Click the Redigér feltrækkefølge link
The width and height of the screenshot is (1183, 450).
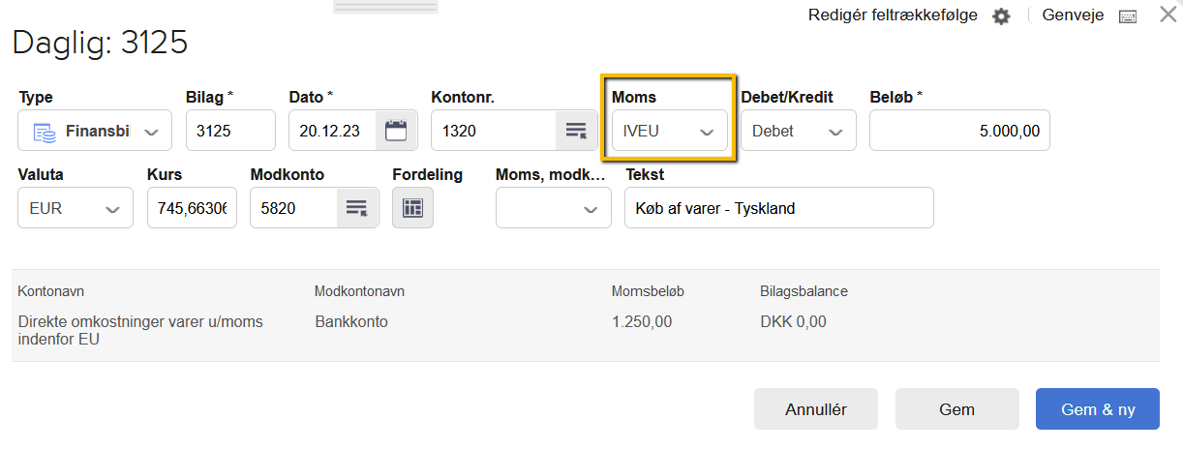pyautogui.click(x=893, y=15)
